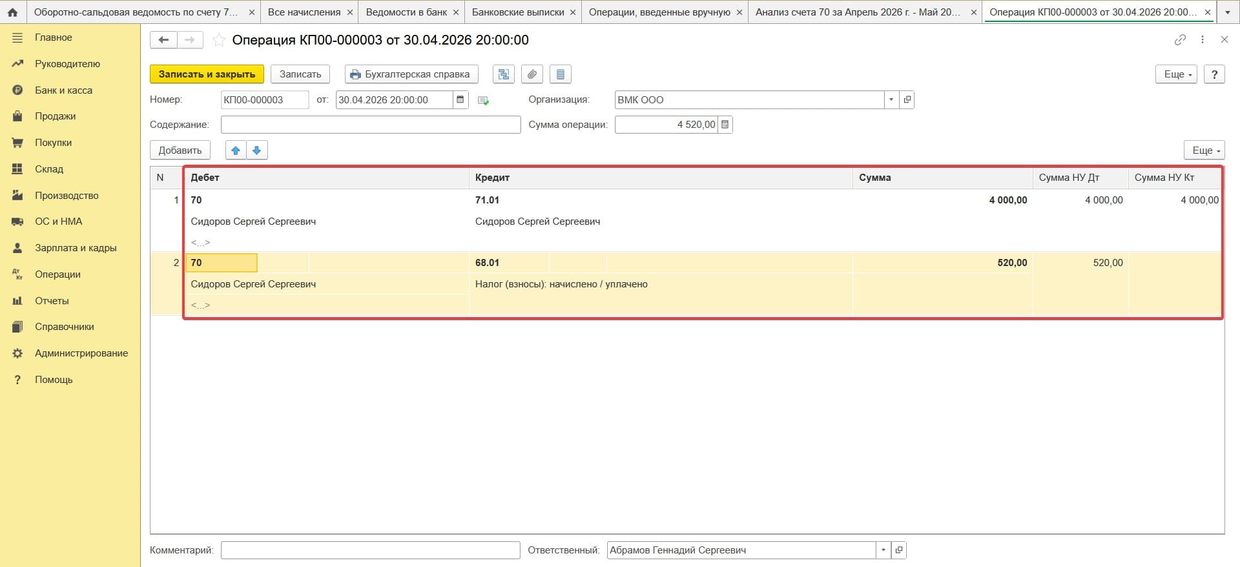The height and width of the screenshot is (567, 1240).
Task: Open the Организация item card
Action: (x=907, y=99)
